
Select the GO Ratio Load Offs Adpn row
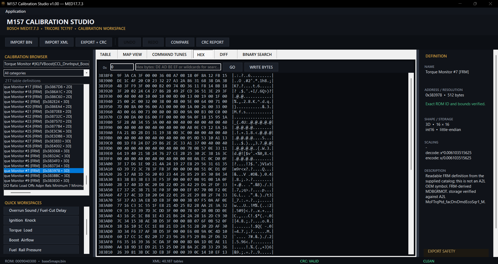click(44, 186)
